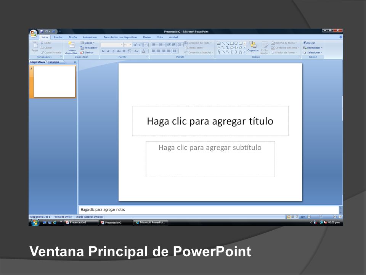Click the decrease font size icon

coord(140,45)
